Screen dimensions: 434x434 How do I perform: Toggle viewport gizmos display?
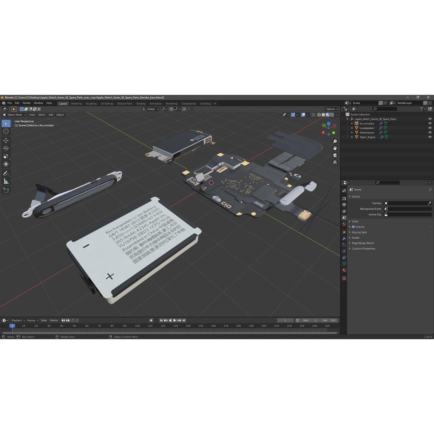pyautogui.click(x=293, y=115)
